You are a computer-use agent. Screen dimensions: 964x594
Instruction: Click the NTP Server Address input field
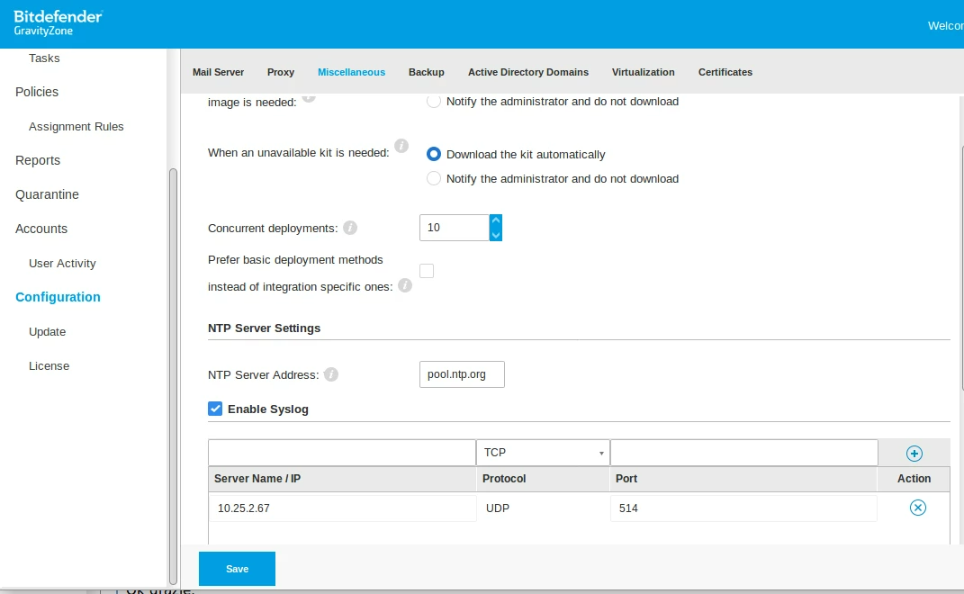pyautogui.click(x=462, y=374)
